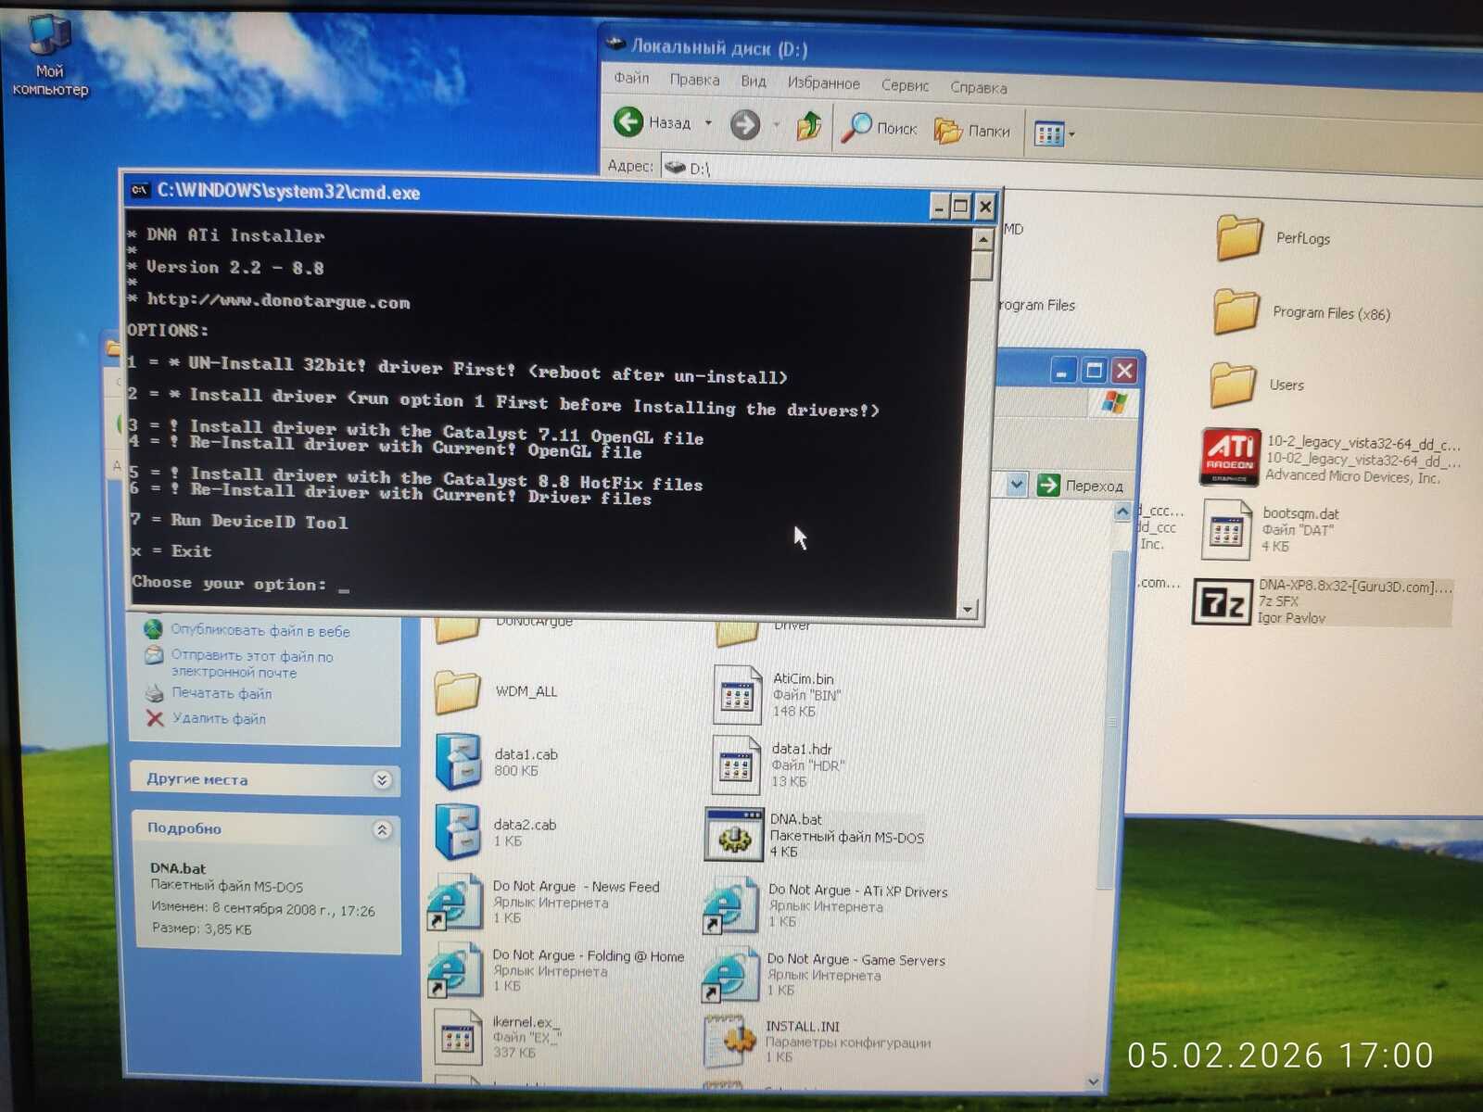
Task: Open the Back history dropdown arrow
Action: [708, 123]
